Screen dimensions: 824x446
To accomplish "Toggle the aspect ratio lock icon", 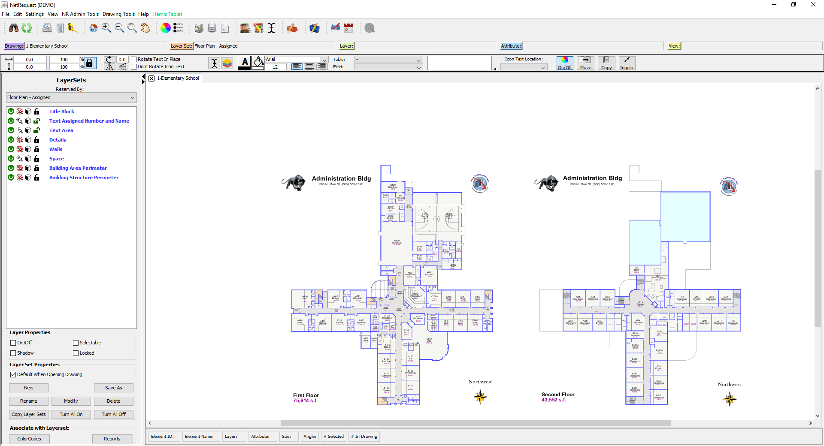I will click(x=90, y=63).
